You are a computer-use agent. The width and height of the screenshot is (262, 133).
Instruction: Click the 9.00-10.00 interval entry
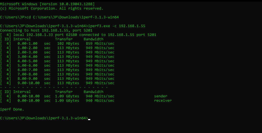click(x=29, y=83)
